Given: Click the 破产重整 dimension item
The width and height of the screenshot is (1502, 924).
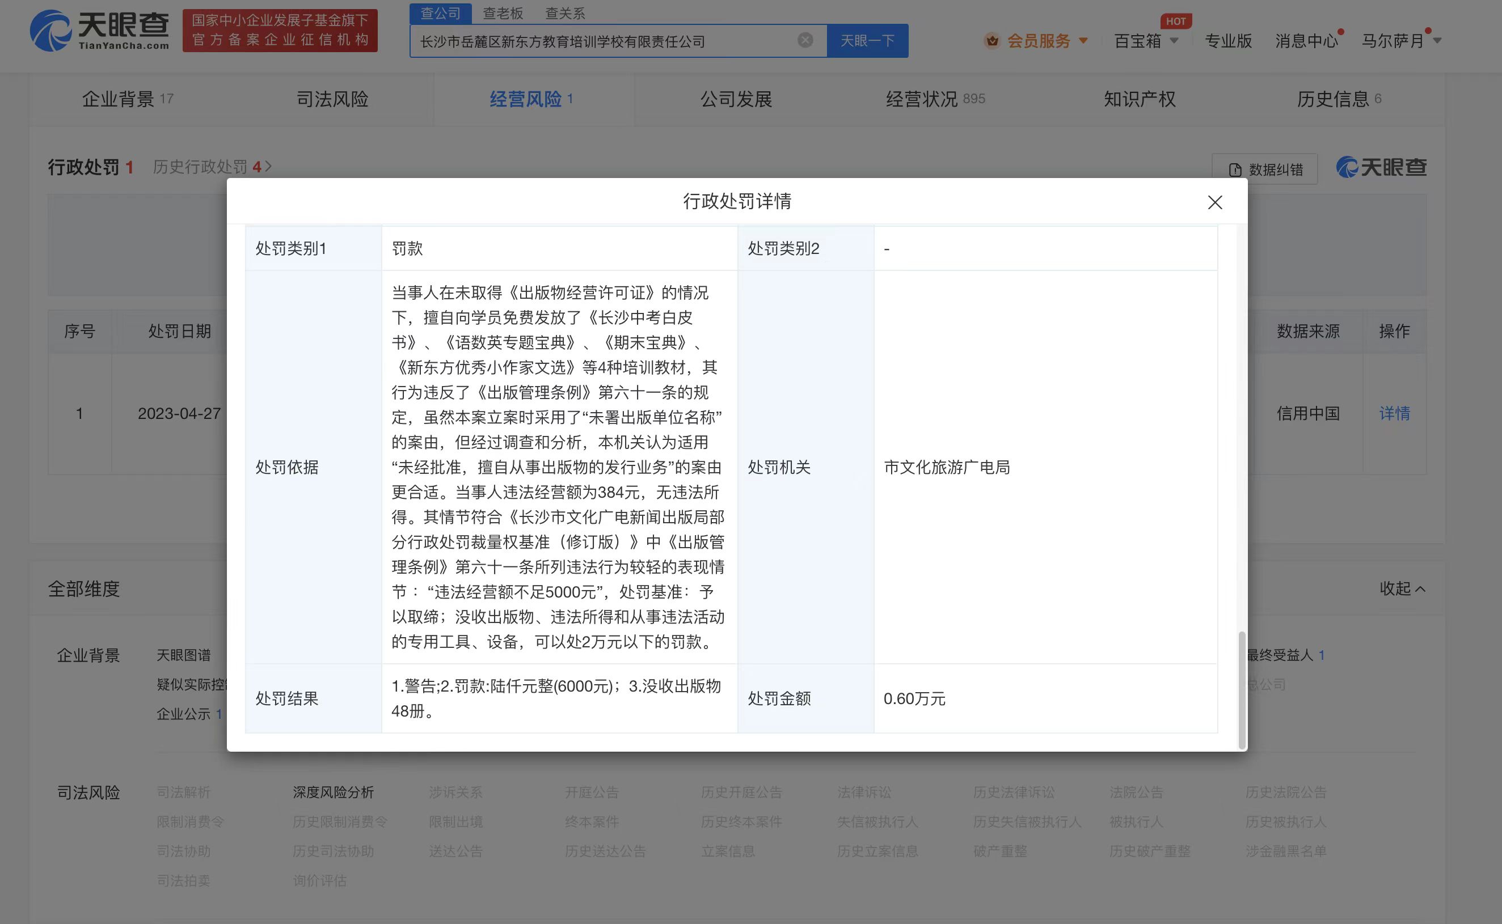Looking at the screenshot, I should 1000,851.
